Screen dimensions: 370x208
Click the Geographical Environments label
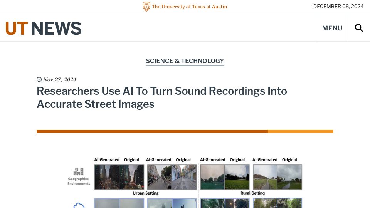(79, 181)
